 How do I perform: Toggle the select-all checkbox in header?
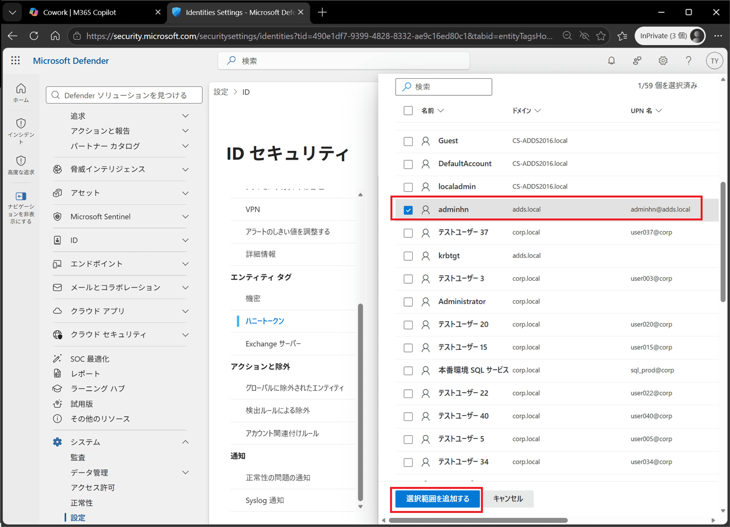[x=408, y=110]
